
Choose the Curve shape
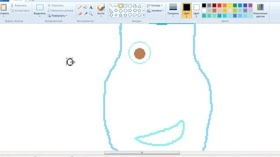point(116,6)
